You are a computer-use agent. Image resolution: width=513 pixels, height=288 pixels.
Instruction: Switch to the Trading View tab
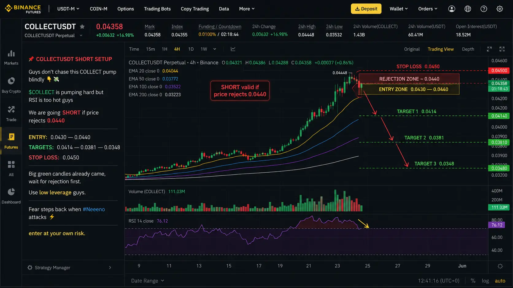point(441,49)
